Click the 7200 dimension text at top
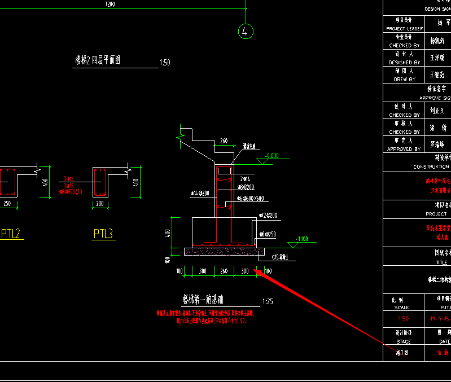The height and width of the screenshot is (382, 451). pos(110,4)
